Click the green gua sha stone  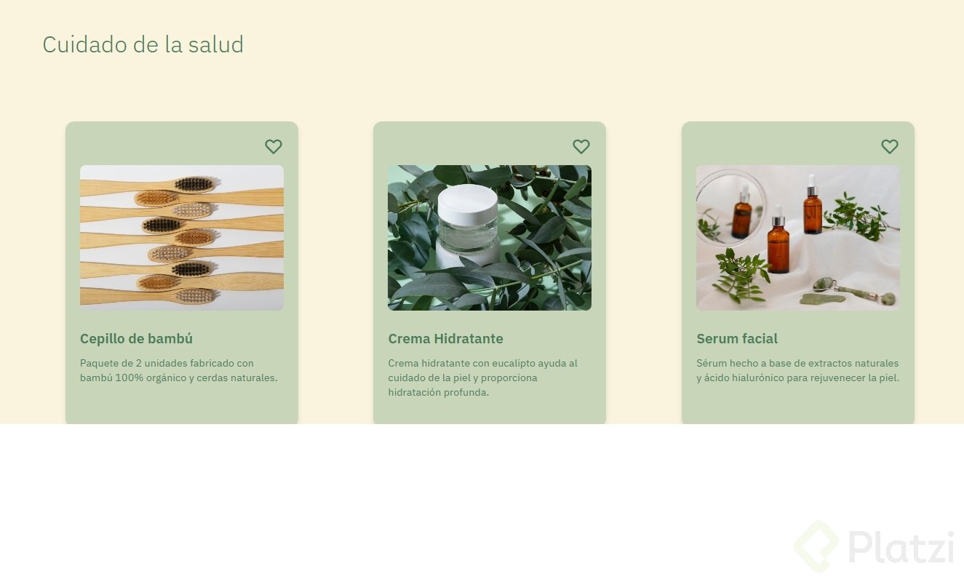pyautogui.click(x=822, y=298)
